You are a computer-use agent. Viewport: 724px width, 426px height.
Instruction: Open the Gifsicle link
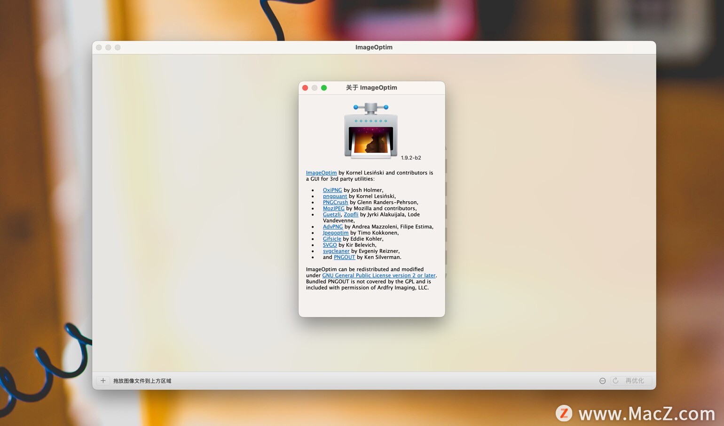(x=332, y=239)
